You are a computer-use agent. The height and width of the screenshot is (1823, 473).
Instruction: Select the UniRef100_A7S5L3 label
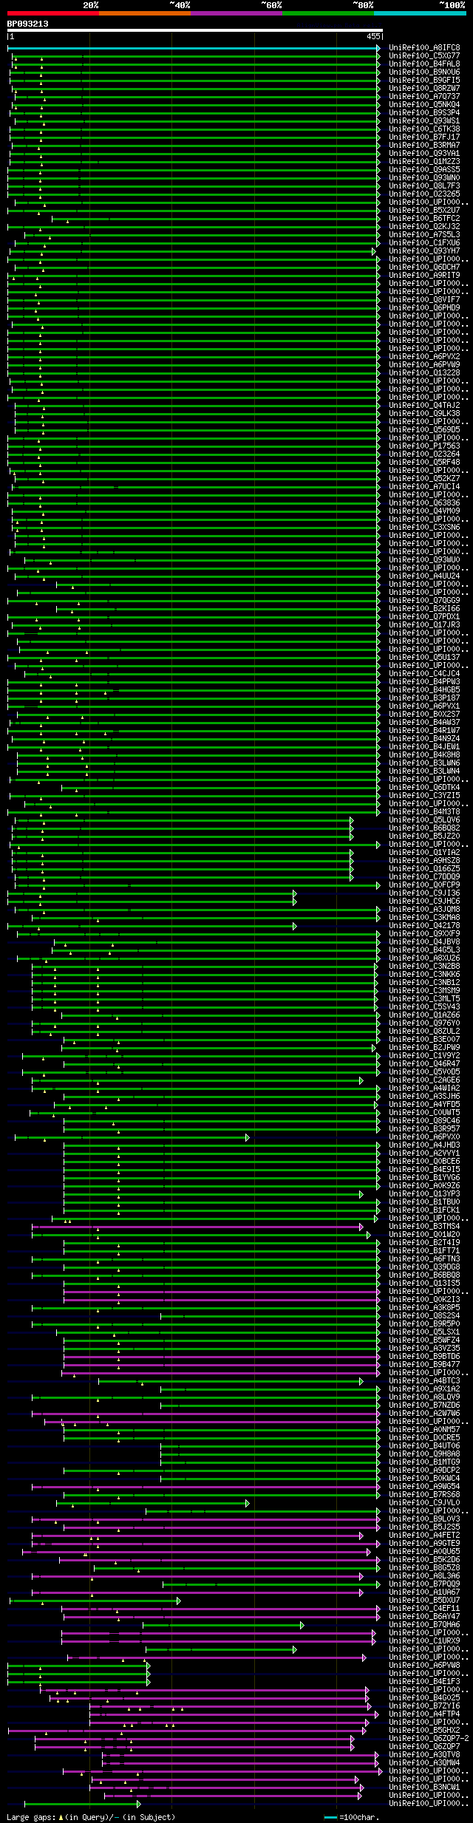pyautogui.click(x=424, y=235)
